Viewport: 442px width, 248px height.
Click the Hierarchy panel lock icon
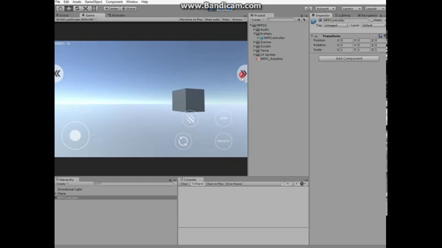(170, 180)
